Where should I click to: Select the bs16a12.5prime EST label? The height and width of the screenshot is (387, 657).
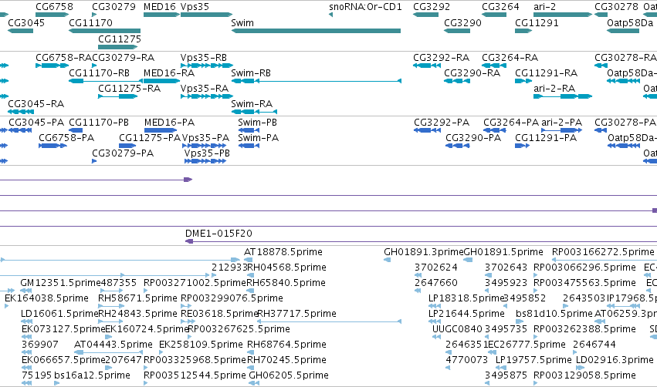(92, 375)
